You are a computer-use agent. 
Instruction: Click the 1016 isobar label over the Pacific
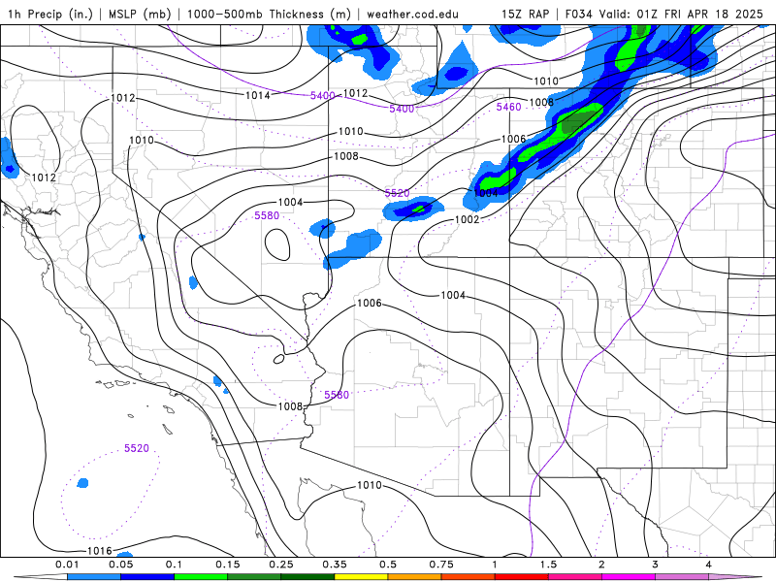(100, 551)
